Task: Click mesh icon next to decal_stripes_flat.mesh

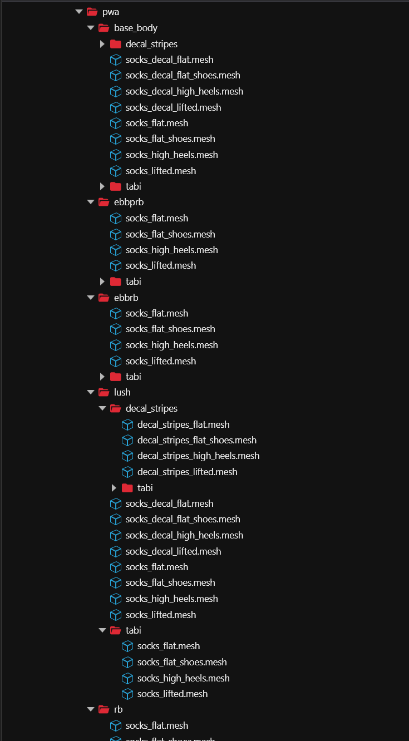Action: click(127, 424)
